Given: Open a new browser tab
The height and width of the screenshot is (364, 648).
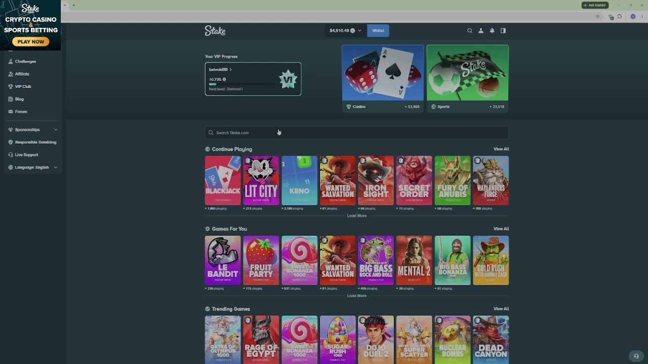Looking at the screenshot, I should [x=74, y=5].
